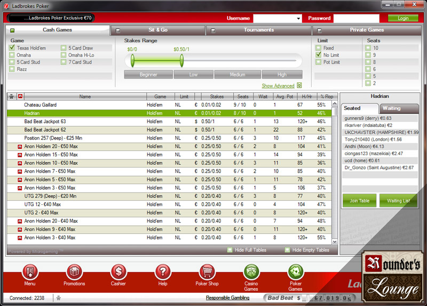Enable the Razz game checkbox
Screen dimensions: 427x306
[12, 69]
